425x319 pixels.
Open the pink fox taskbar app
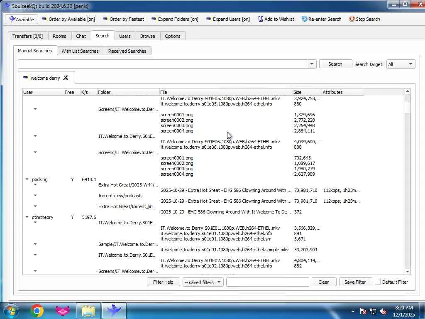pos(63,311)
